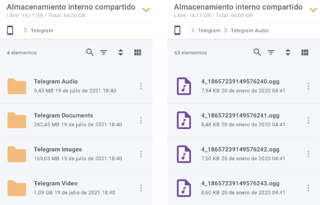This screenshot has height=205, width=320.
Task: Tap the Telegram Documents folder icon
Action: pos(17,120)
